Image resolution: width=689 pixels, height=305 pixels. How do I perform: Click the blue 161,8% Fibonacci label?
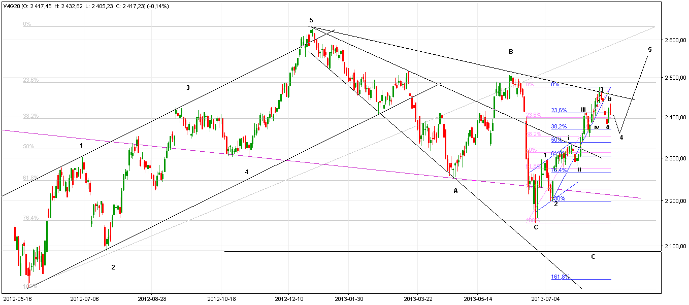coord(560,277)
